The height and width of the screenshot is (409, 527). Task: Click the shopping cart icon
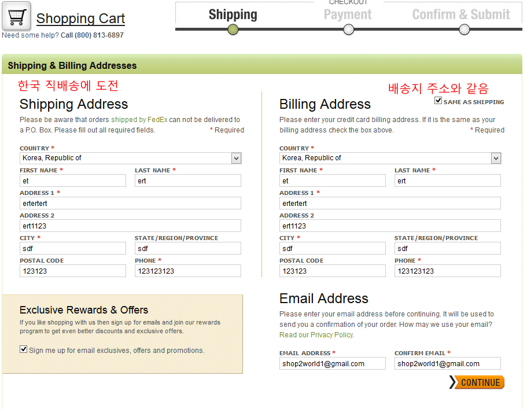pos(16,17)
